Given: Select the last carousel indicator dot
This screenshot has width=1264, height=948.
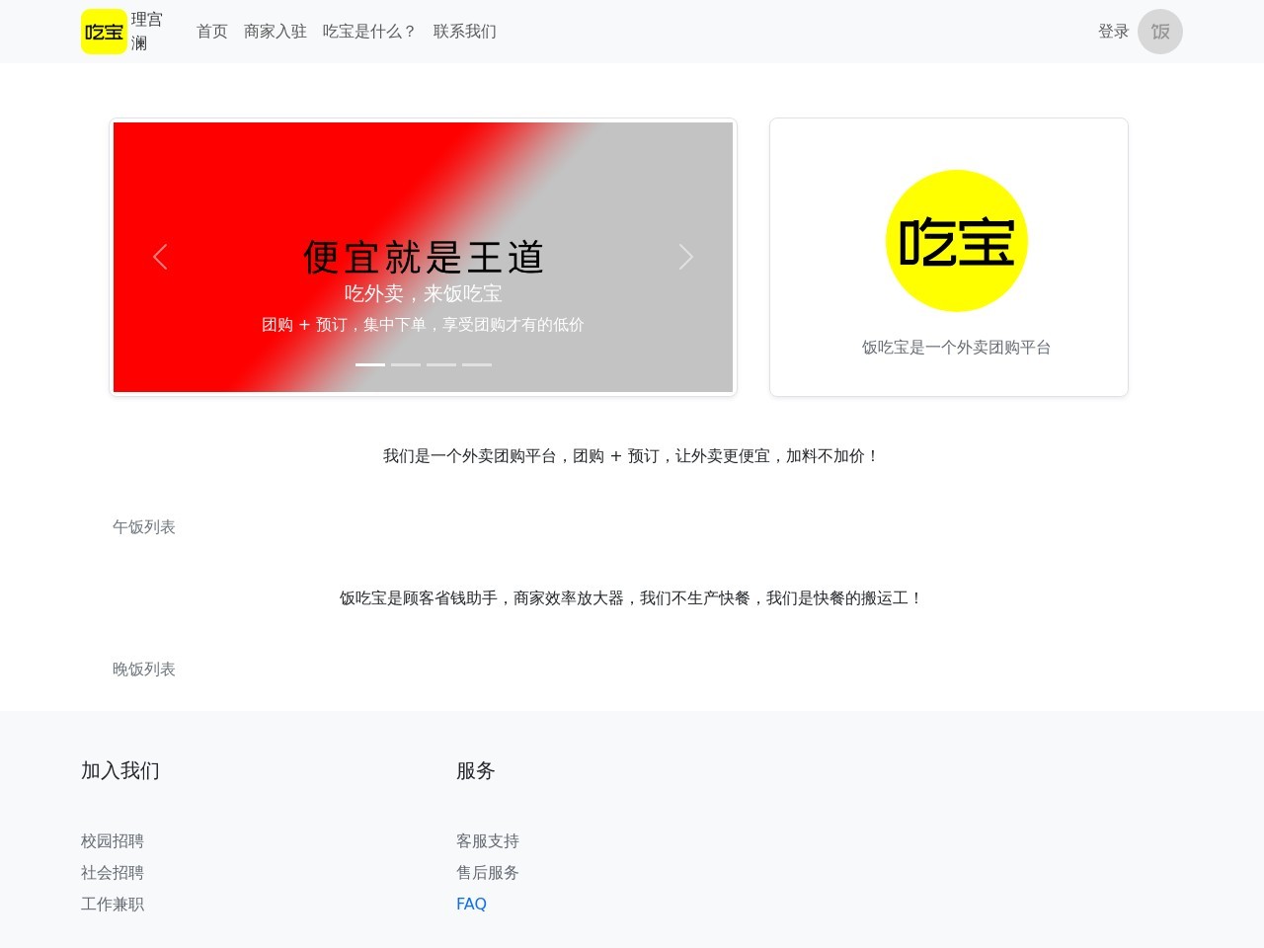Looking at the screenshot, I should (477, 364).
